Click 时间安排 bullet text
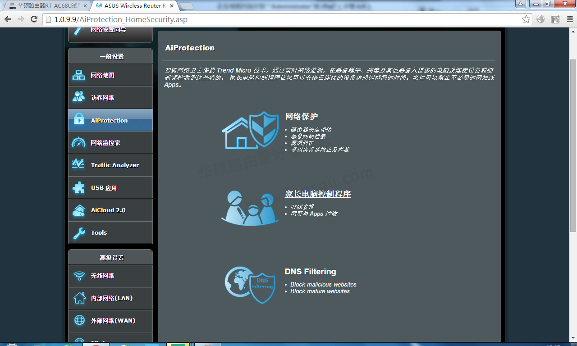Image resolution: width=577 pixels, height=346 pixels. [302, 207]
